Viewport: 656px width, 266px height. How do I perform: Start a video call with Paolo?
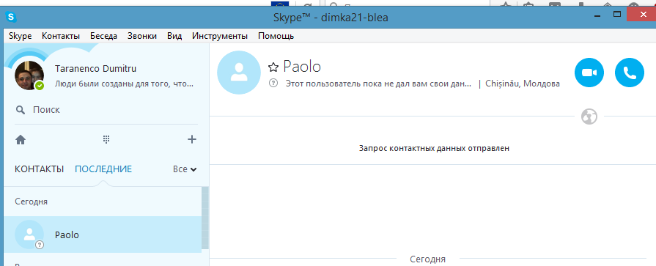[x=589, y=73]
